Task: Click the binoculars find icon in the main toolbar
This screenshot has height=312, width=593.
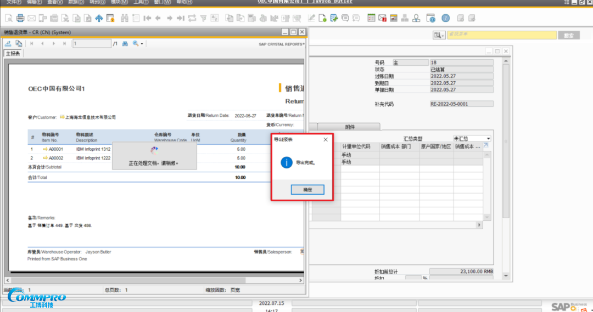Action: point(125,18)
